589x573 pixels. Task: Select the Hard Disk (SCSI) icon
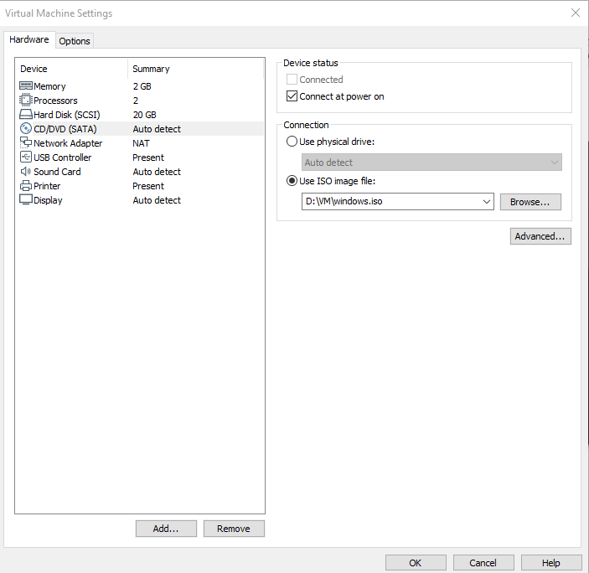[26, 115]
